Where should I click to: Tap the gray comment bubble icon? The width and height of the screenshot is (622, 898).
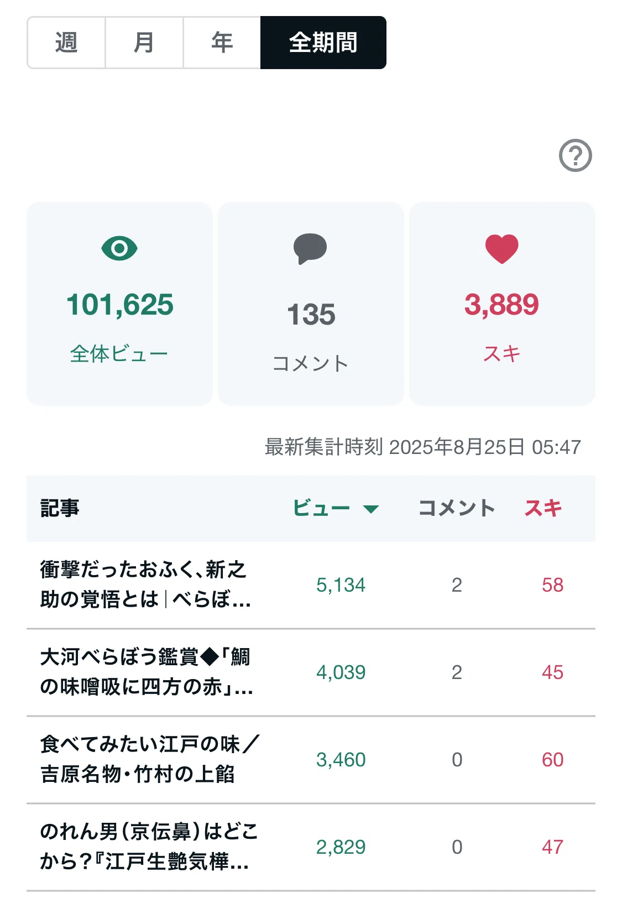point(310,249)
